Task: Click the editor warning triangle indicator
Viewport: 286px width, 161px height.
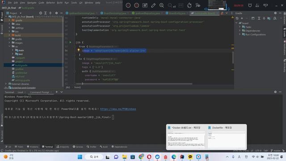Action: click(232, 17)
